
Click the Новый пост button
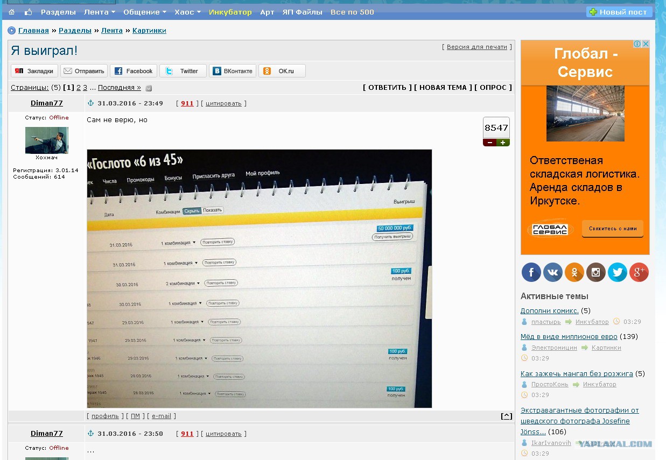619,12
